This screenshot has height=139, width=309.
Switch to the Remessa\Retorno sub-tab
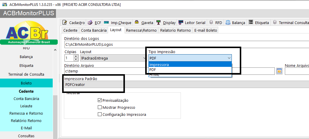141,30
